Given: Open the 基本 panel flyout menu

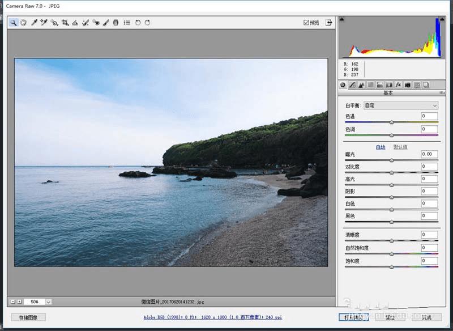Looking at the screenshot, I should 442,92.
